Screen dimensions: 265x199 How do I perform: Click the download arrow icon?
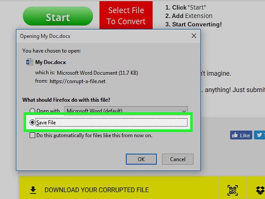coord(33,190)
